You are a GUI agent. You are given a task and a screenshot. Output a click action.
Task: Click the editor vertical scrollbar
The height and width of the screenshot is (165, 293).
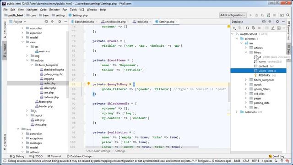pyautogui.click(x=229, y=93)
